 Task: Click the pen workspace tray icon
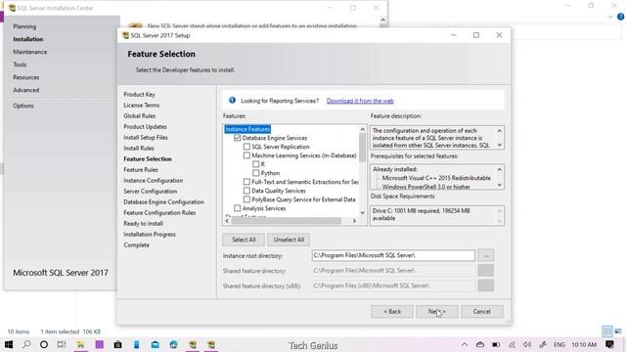point(543,345)
